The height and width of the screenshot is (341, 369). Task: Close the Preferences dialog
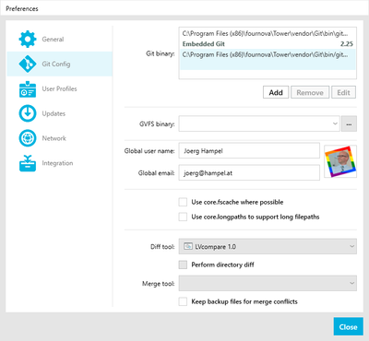(348, 326)
